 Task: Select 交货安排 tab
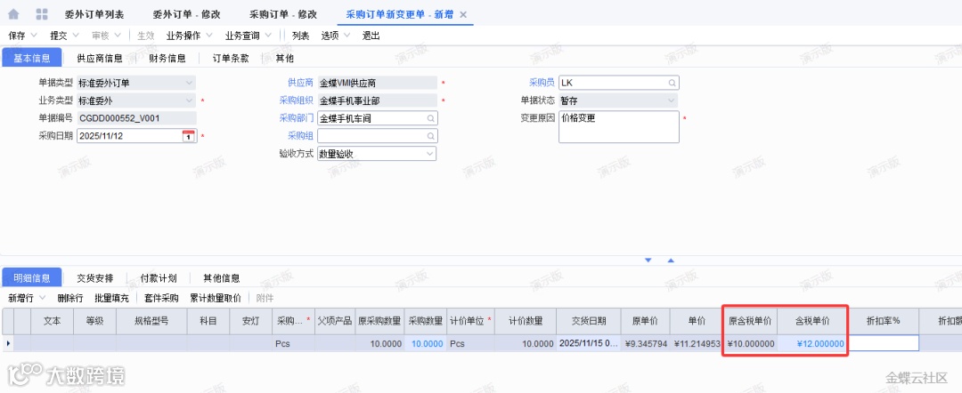coord(95,278)
